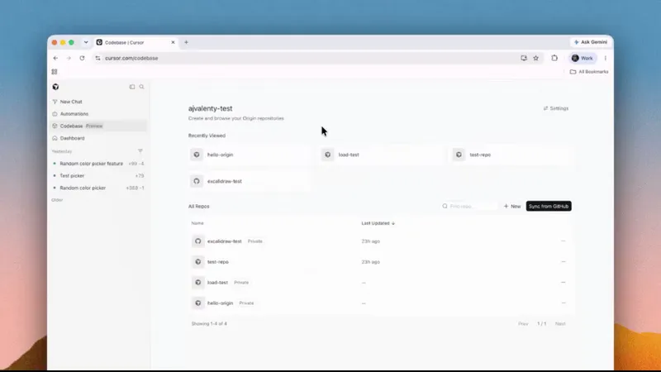This screenshot has width=661, height=372.
Task: Reload the current page
Action: point(82,58)
